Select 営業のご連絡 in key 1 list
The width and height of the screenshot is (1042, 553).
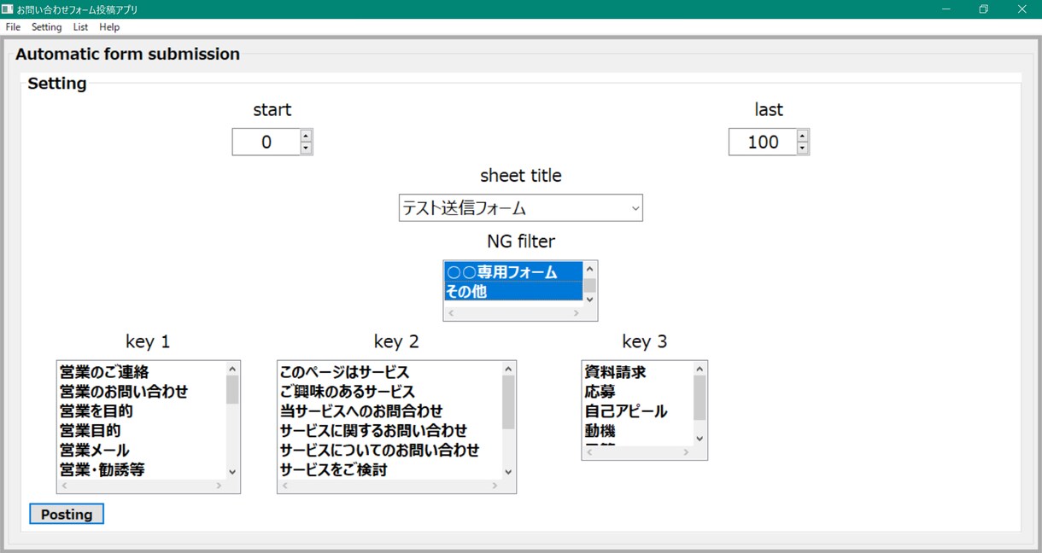coord(141,372)
